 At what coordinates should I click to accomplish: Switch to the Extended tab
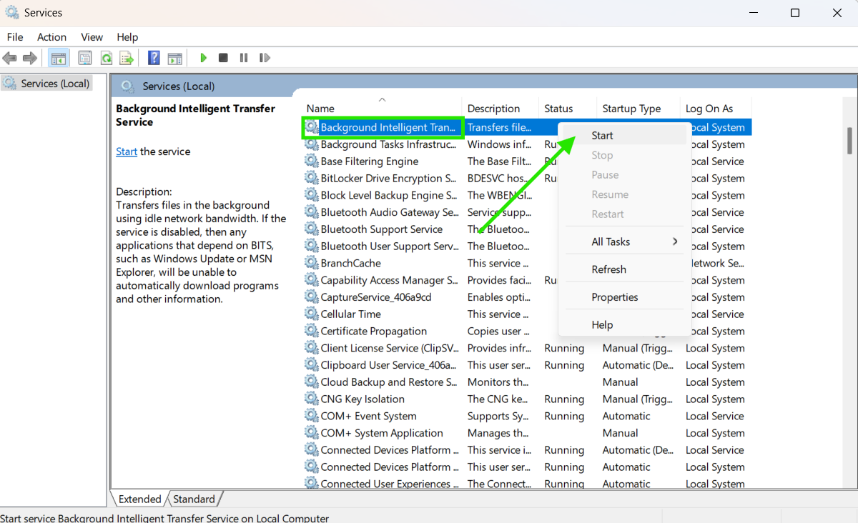coord(139,499)
